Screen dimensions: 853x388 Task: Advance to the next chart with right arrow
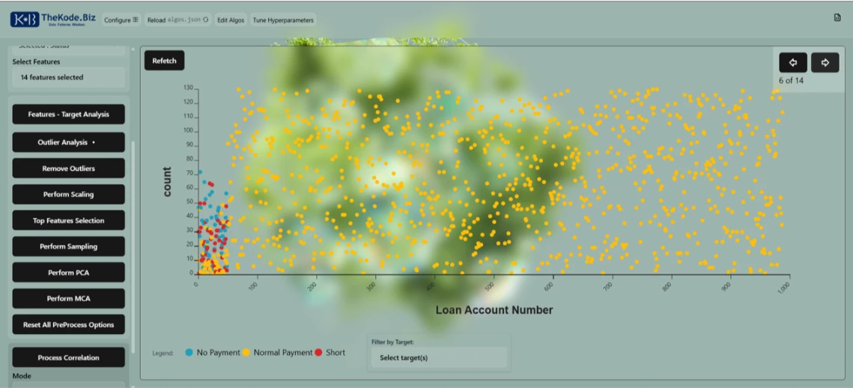[825, 63]
